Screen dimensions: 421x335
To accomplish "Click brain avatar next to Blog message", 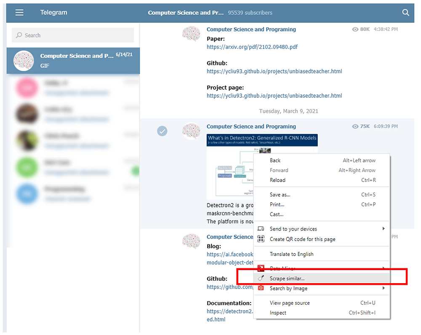I will click(191, 241).
